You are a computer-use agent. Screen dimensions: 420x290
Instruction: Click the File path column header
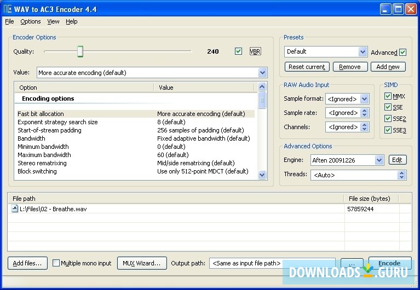coord(176,199)
